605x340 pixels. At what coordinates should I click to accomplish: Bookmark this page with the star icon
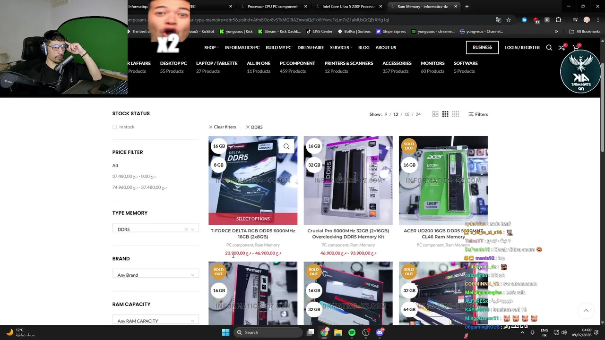(x=509, y=20)
